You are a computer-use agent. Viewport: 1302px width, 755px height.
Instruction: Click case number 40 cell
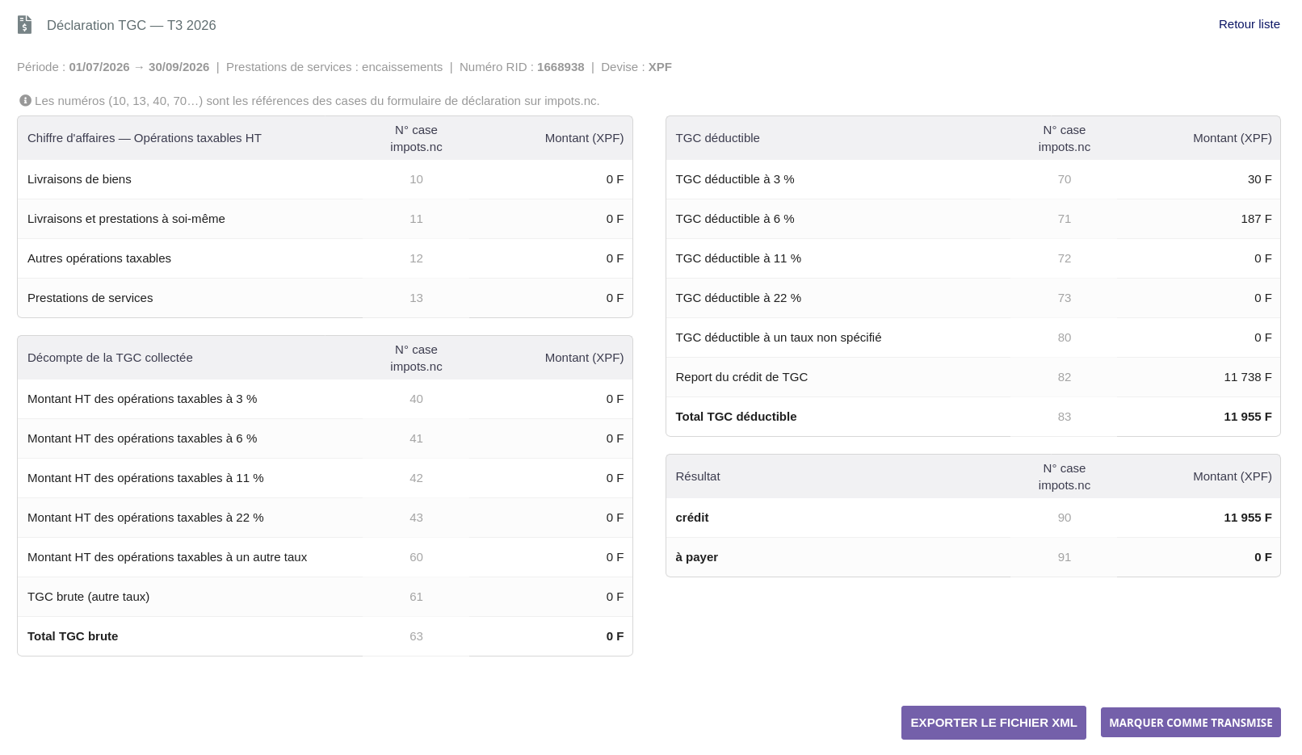click(416, 399)
